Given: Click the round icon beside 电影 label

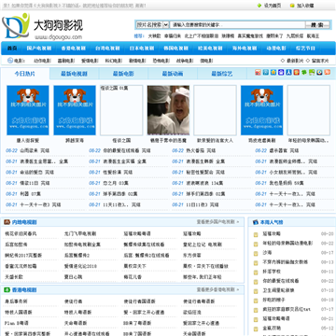Looking at the screenshot, I should [x=10, y=61].
